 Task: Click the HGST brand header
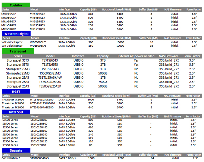coord(16,91)
